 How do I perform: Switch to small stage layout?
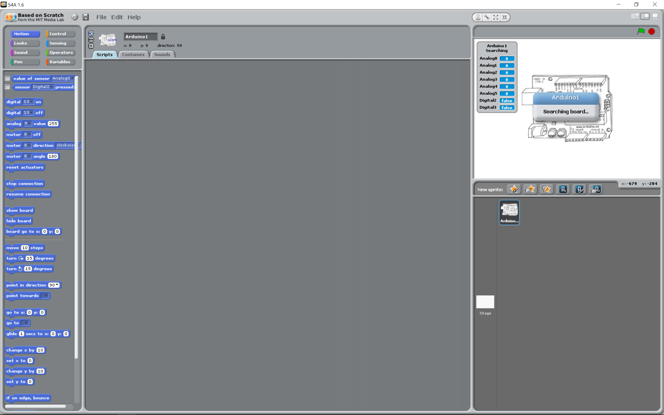(x=635, y=16)
